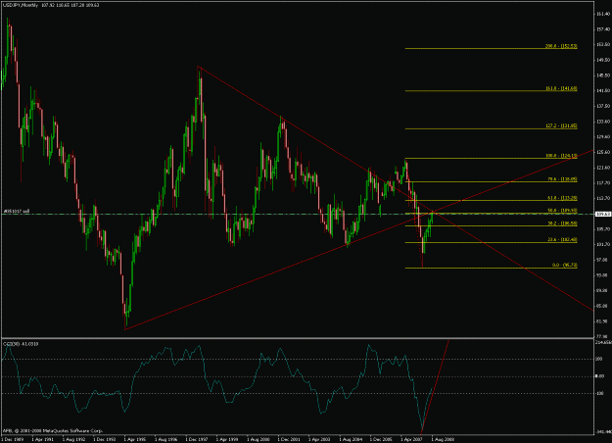Click the 1 Apr 2007 date label
Image resolution: width=612 pixels, height=443 pixels.
(412, 439)
